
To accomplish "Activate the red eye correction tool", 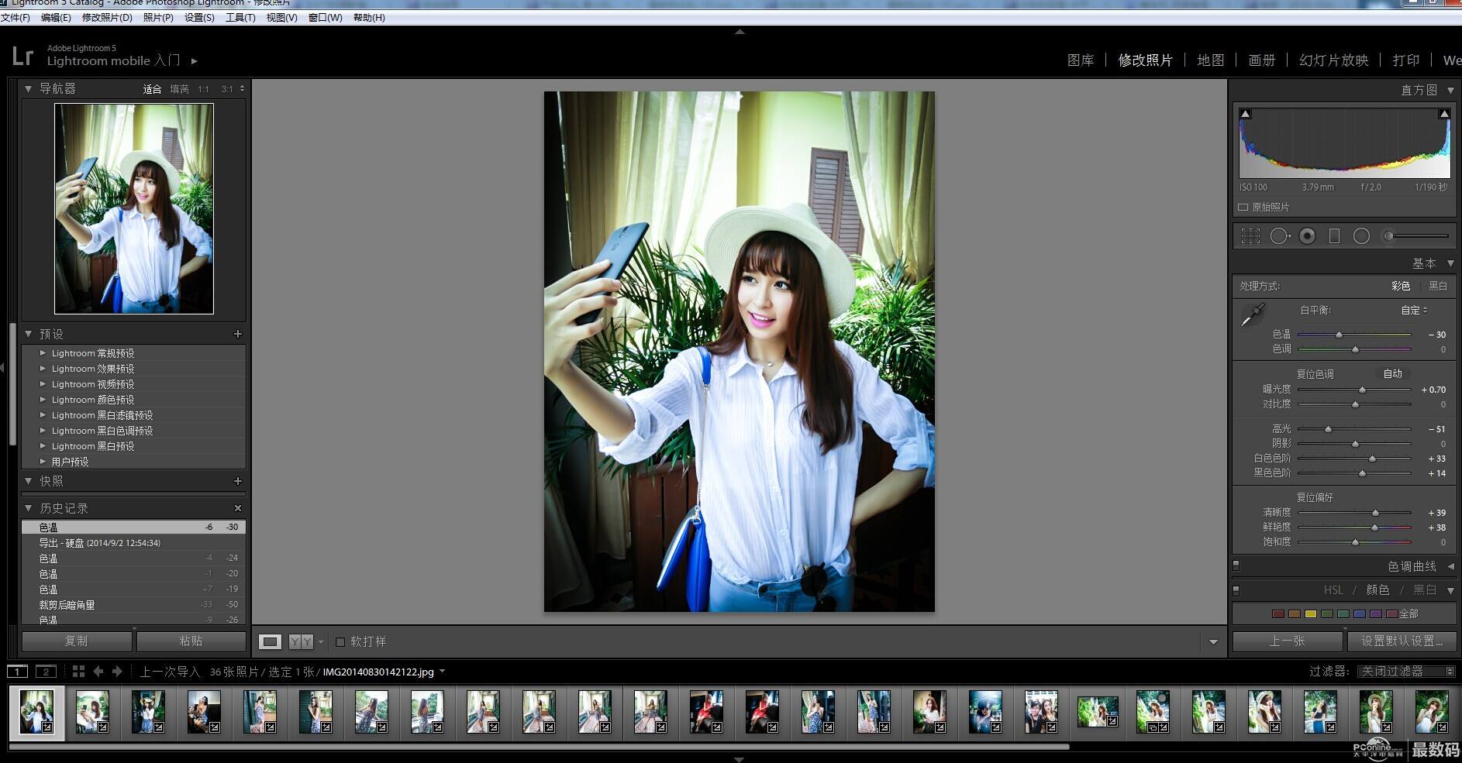I will click(x=1308, y=236).
